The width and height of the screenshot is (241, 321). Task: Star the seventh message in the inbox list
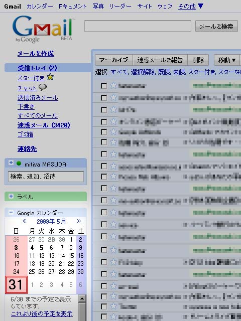pos(113,154)
